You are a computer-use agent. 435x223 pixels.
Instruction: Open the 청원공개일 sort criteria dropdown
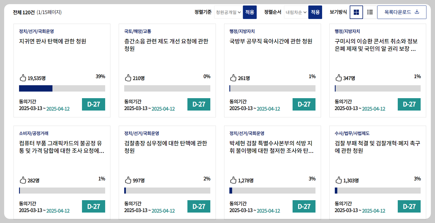tap(228, 12)
